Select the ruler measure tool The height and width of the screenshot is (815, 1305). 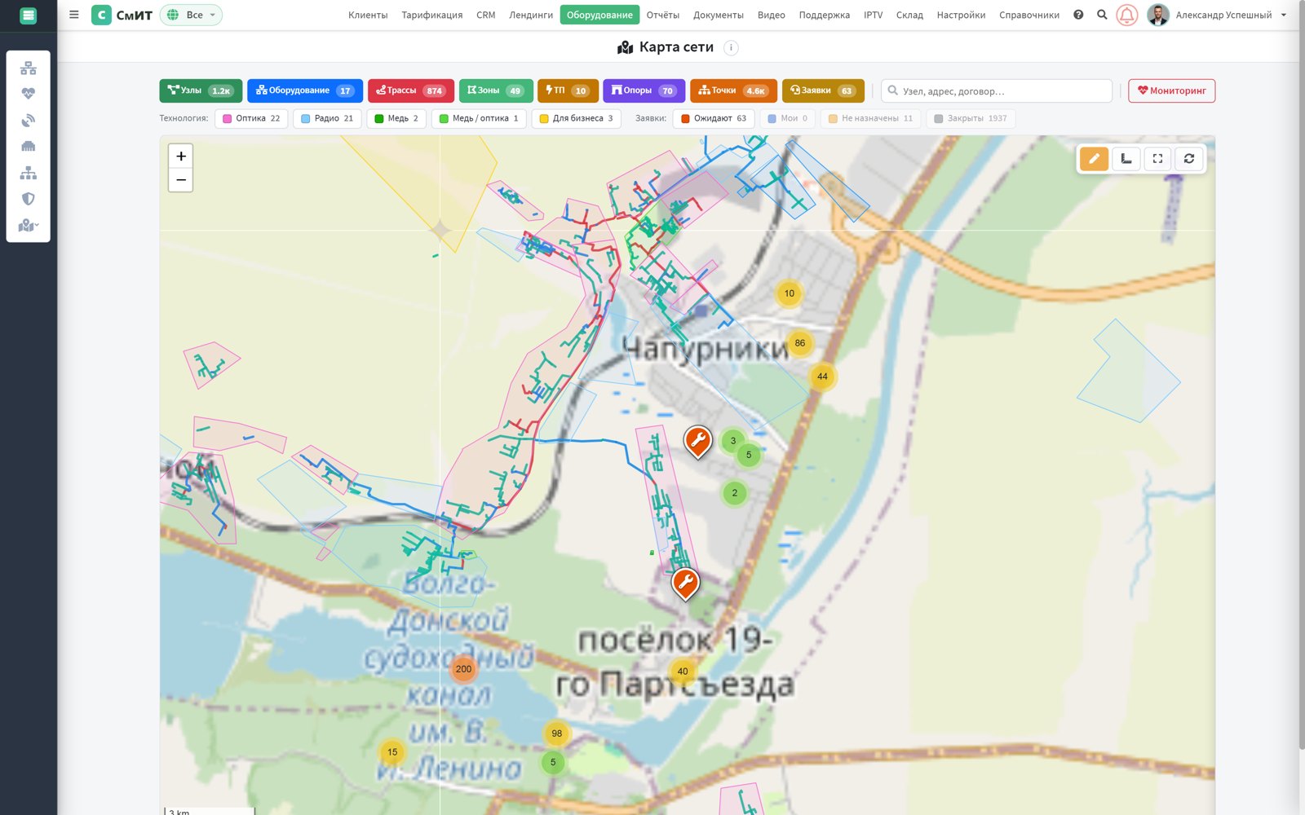pos(1126,158)
